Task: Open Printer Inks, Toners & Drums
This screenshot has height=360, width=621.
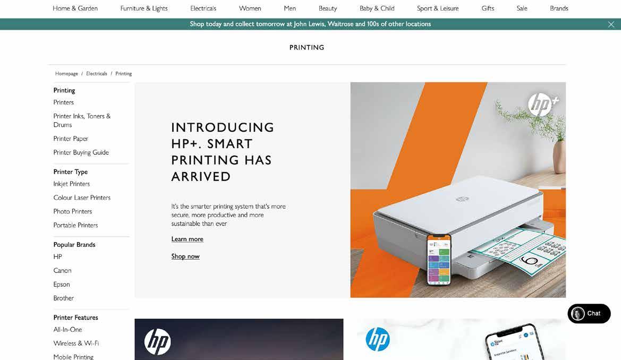Action: (x=82, y=121)
